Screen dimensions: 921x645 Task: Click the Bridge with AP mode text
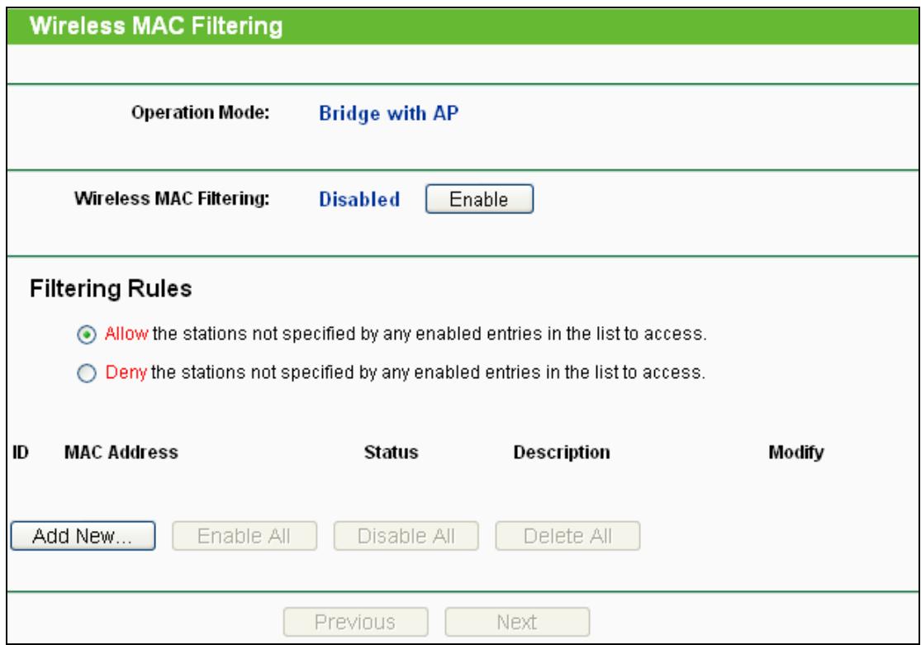point(388,114)
